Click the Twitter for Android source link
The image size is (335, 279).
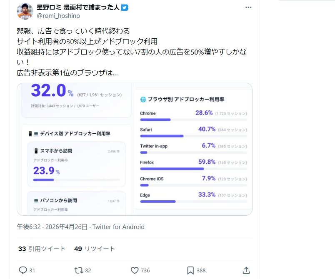click(118, 227)
